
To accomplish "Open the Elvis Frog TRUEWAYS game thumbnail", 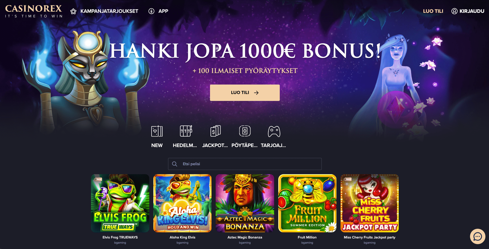I will tap(120, 203).
